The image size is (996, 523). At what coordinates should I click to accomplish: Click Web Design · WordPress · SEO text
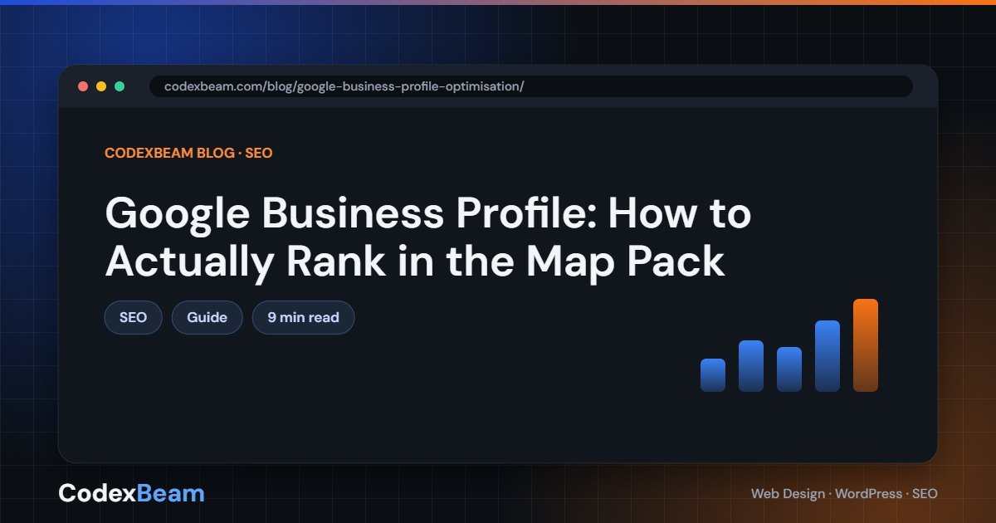tap(844, 494)
